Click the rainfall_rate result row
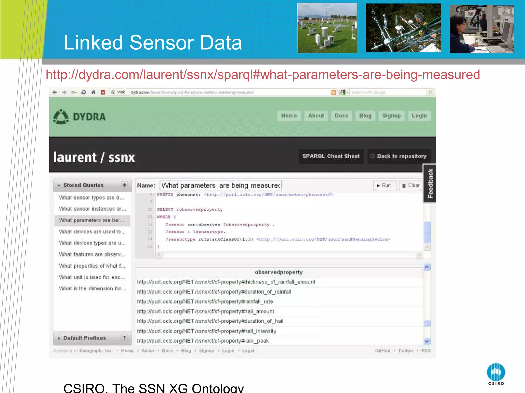The width and height of the screenshot is (525, 393). point(279,302)
